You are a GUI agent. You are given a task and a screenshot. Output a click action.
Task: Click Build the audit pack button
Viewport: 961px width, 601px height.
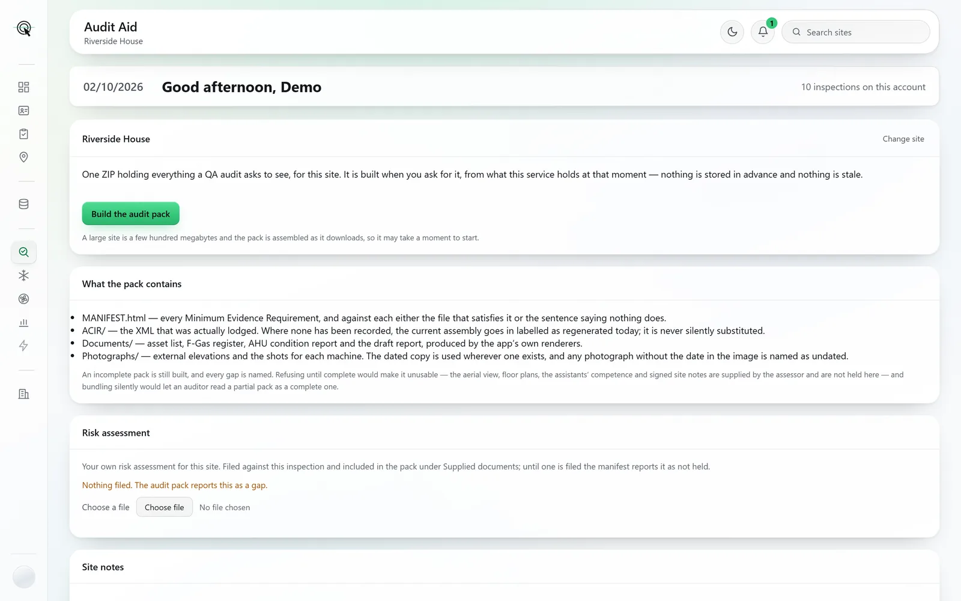(131, 214)
